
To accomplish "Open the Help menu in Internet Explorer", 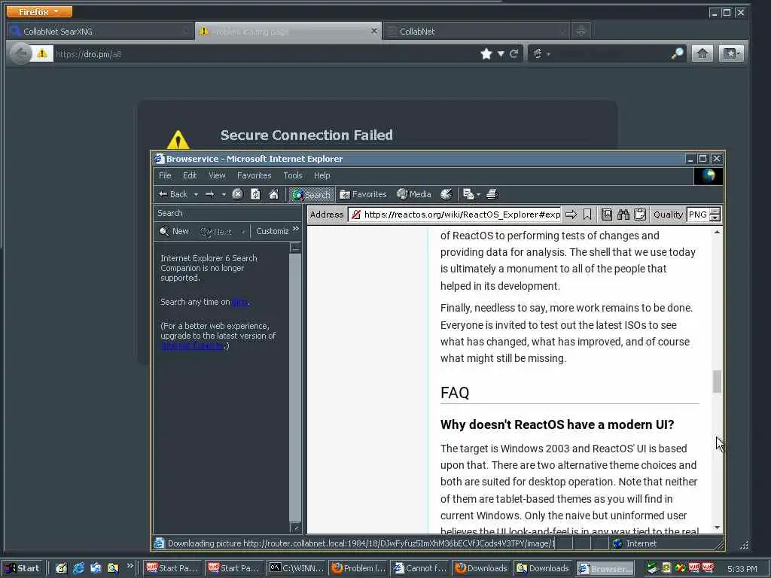I will click(322, 175).
